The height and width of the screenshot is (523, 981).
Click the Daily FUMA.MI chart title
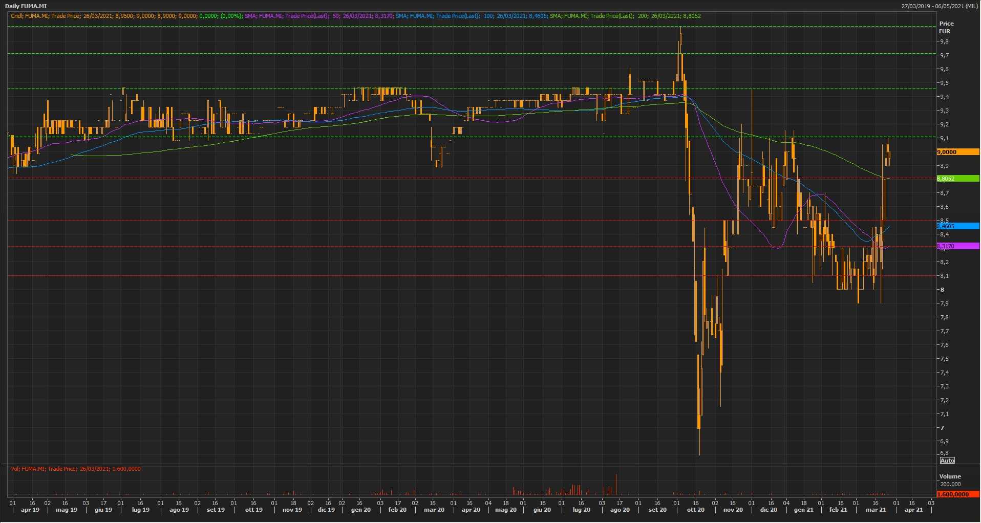(x=26, y=6)
